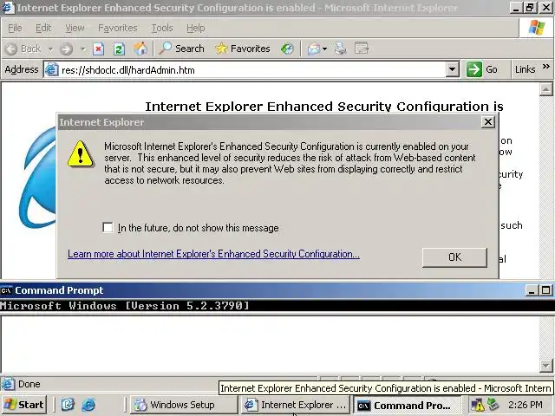Click the network connection tray icon

tap(493, 405)
